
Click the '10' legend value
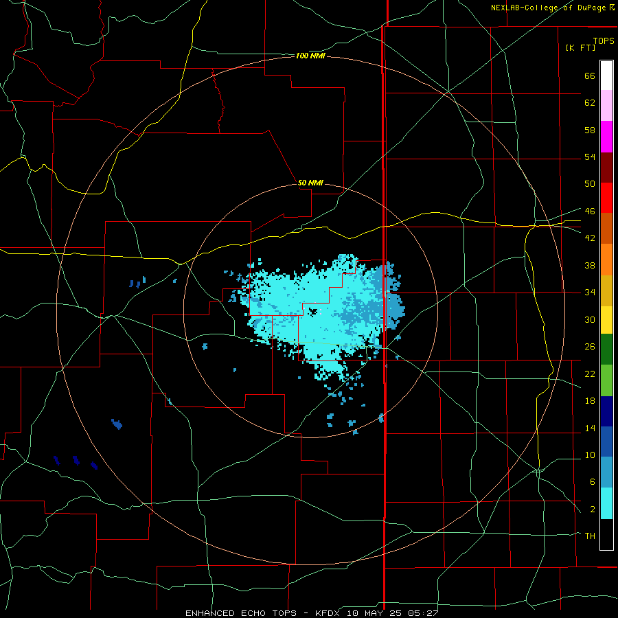click(590, 455)
